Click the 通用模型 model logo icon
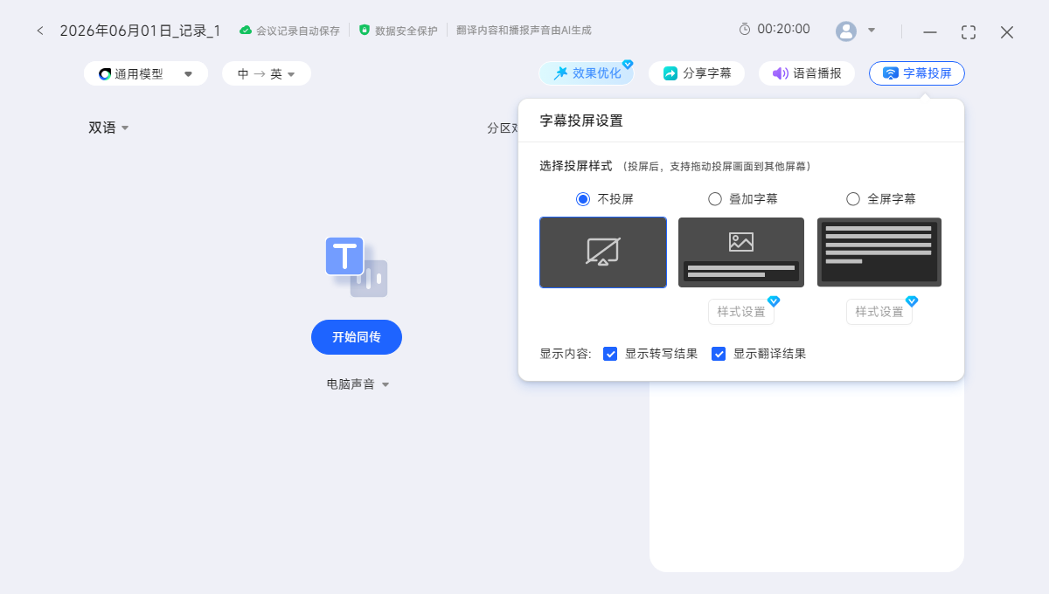Image resolution: width=1049 pixels, height=594 pixels. pyautogui.click(x=105, y=74)
